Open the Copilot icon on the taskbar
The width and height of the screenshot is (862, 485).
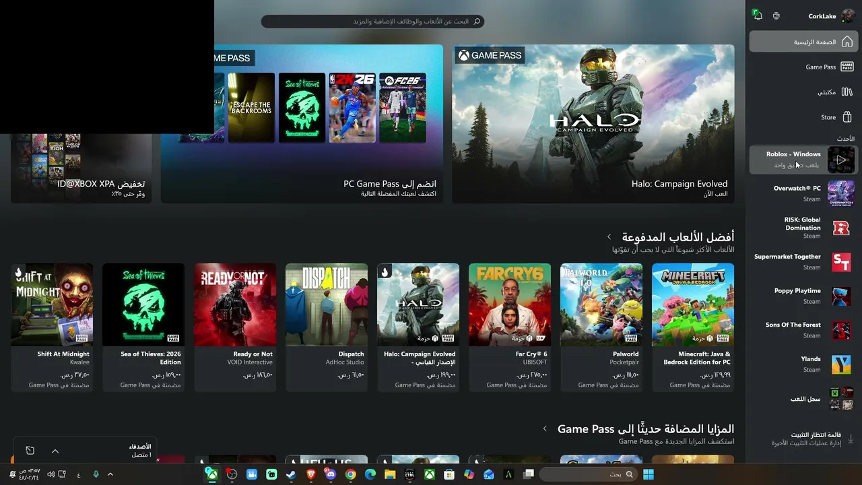[x=469, y=475]
